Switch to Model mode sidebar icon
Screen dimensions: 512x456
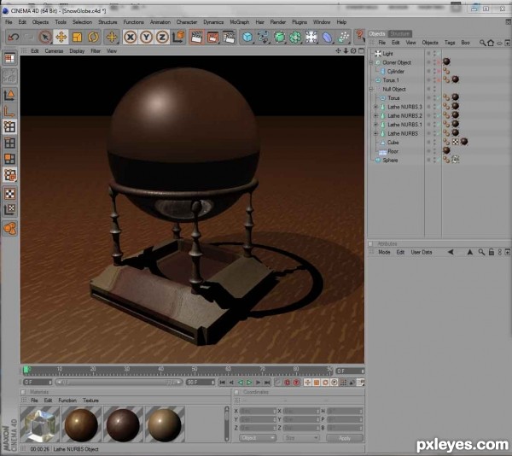click(x=9, y=95)
